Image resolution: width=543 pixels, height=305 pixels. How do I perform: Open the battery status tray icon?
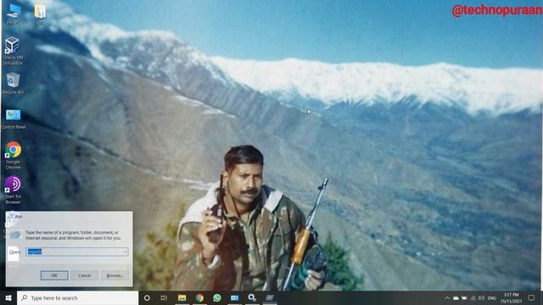pos(464,298)
